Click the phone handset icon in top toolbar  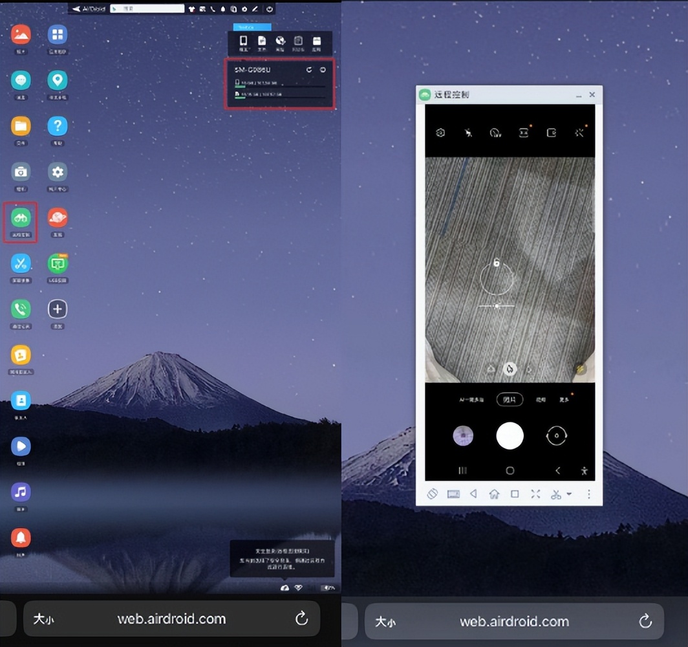coord(213,9)
